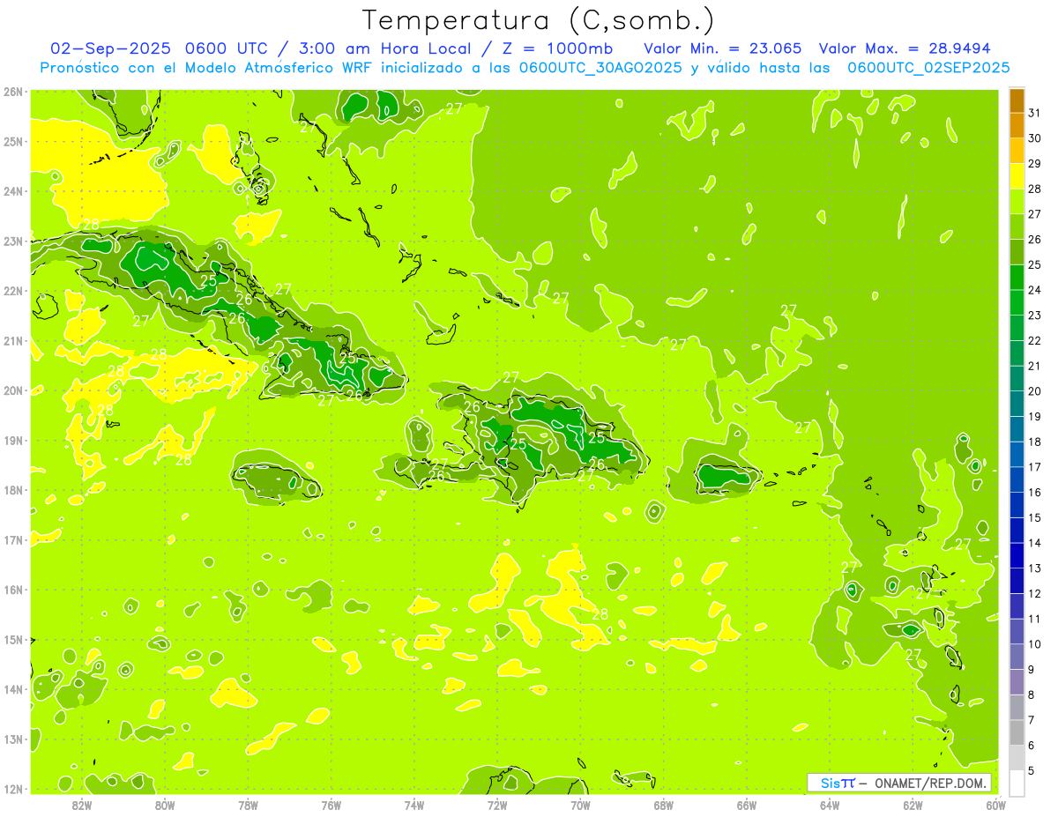Click the title 'Temperatura (C,somb.)'
The image size is (1058, 817).
(x=538, y=20)
